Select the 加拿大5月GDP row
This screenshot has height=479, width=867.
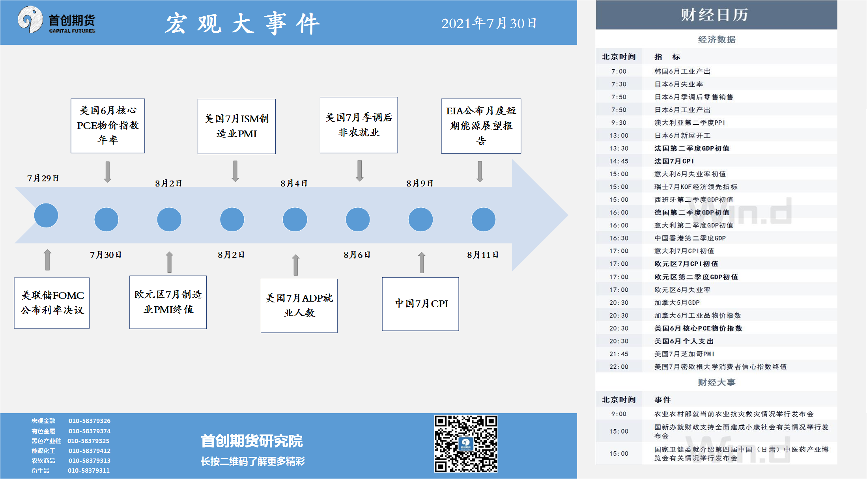716,302
